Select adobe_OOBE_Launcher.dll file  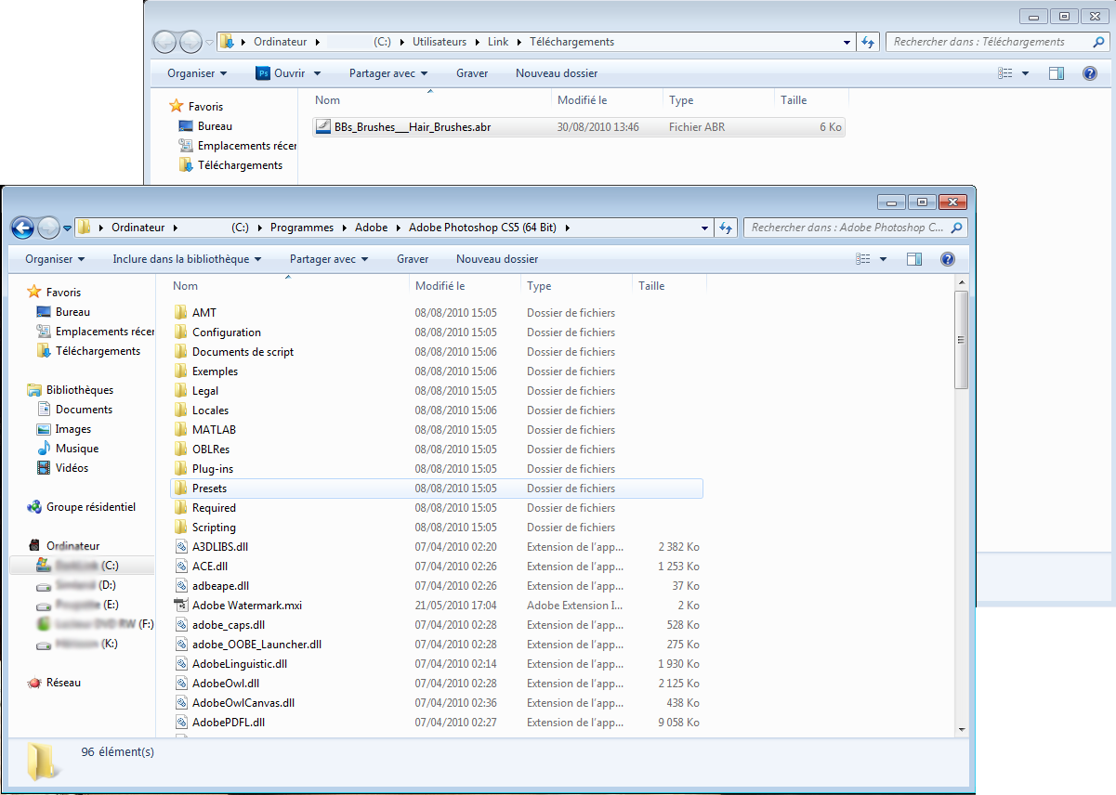coord(256,645)
